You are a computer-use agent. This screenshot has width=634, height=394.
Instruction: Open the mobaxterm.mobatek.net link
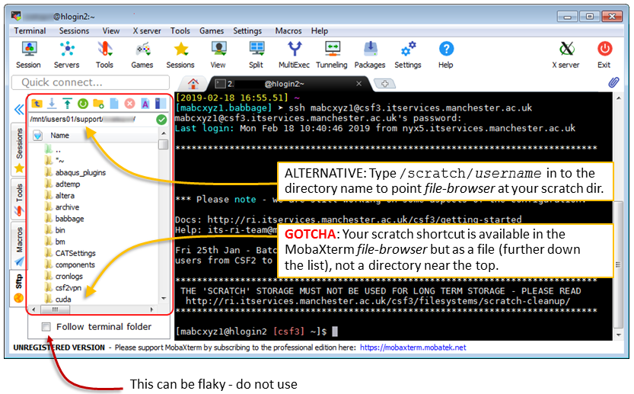[x=413, y=348]
